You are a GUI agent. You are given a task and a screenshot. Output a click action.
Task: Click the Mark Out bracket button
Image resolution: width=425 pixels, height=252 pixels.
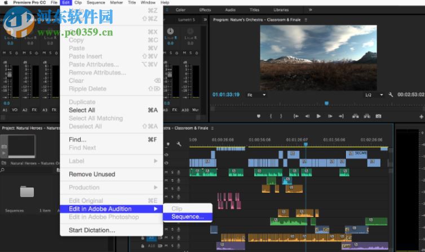[x=281, y=116]
